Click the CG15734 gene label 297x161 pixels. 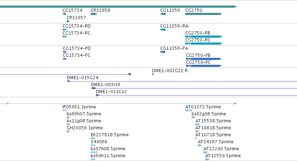click(x=72, y=10)
